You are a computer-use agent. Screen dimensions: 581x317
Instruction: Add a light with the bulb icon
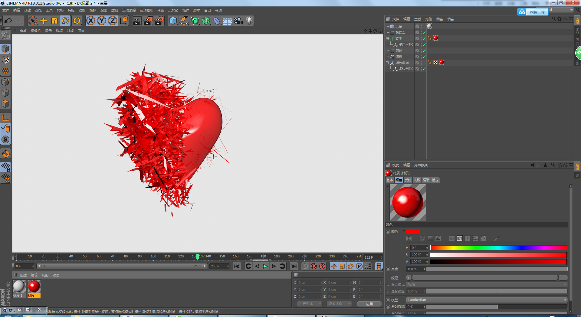coord(249,21)
